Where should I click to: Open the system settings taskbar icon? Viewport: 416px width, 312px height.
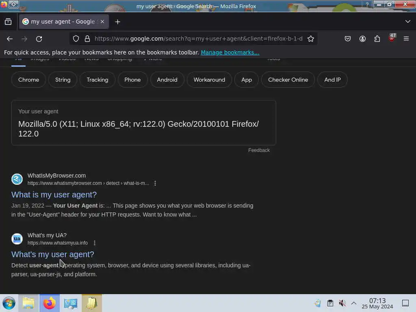coord(71,303)
